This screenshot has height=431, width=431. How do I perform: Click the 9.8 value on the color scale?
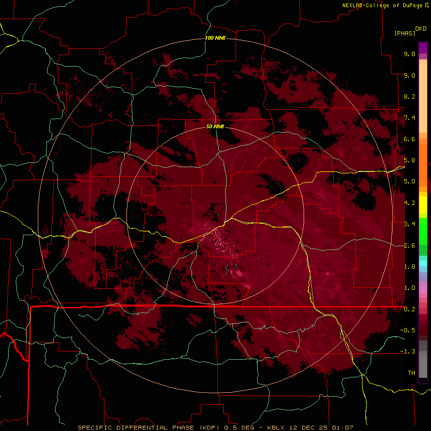(x=409, y=54)
